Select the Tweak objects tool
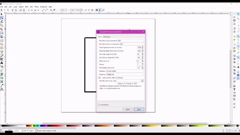This screenshot has width=240, height=135. 1,22
